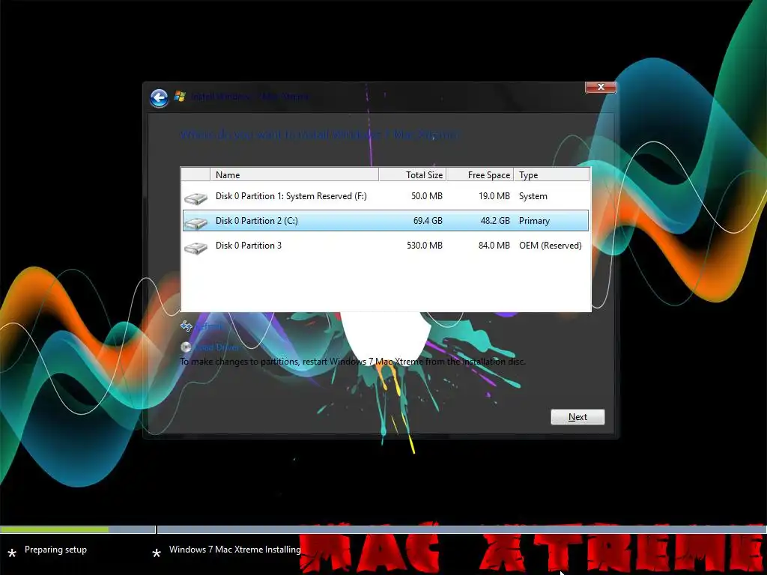Click the green setup progress bar
This screenshot has height=575, width=767.
(54, 529)
